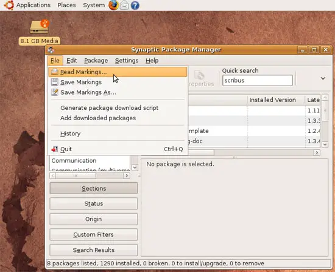Select Generate package download script
This screenshot has width=335, height=272.
(x=118, y=108)
